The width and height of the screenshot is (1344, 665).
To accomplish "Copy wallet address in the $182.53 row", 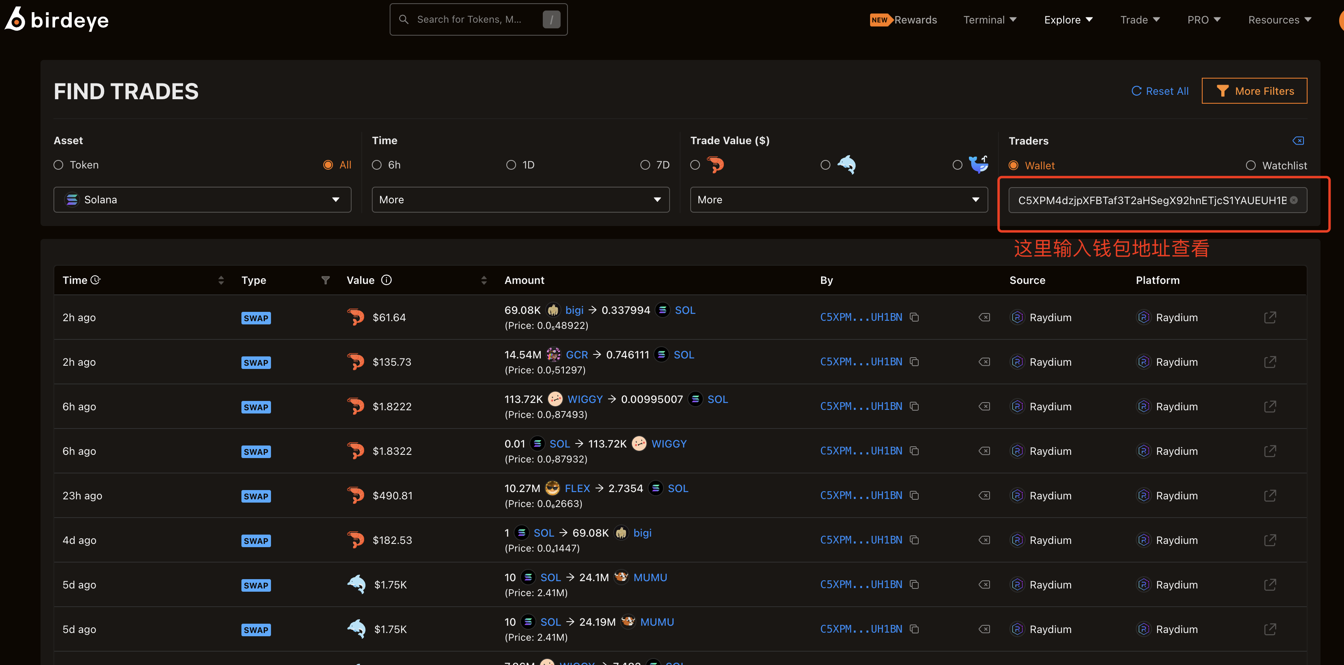I will click(x=914, y=540).
